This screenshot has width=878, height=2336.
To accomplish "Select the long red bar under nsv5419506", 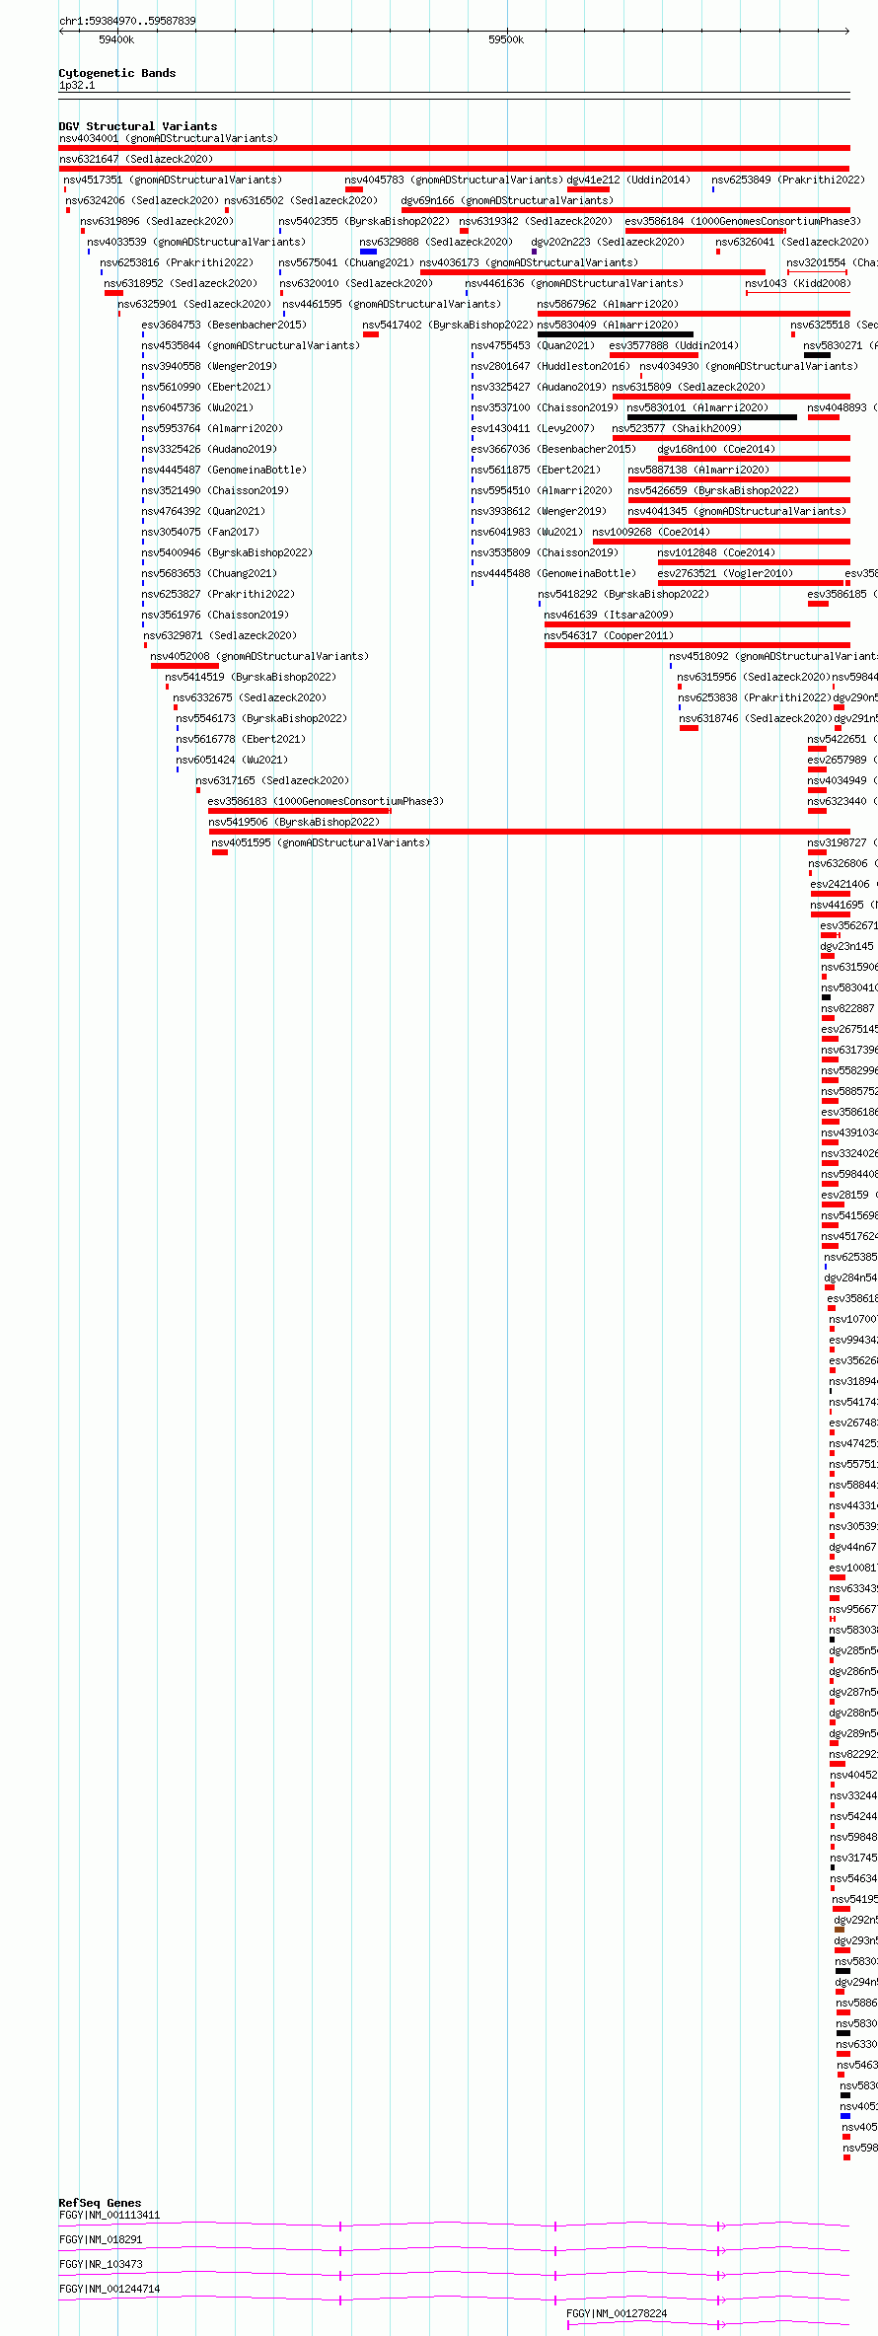I will (529, 832).
